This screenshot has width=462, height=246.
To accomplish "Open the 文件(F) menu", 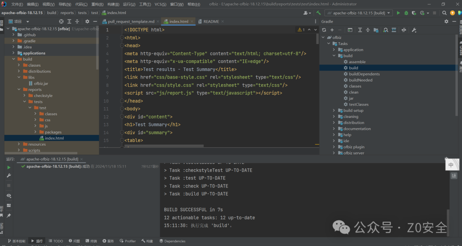I will pyautogui.click(x=17, y=4).
